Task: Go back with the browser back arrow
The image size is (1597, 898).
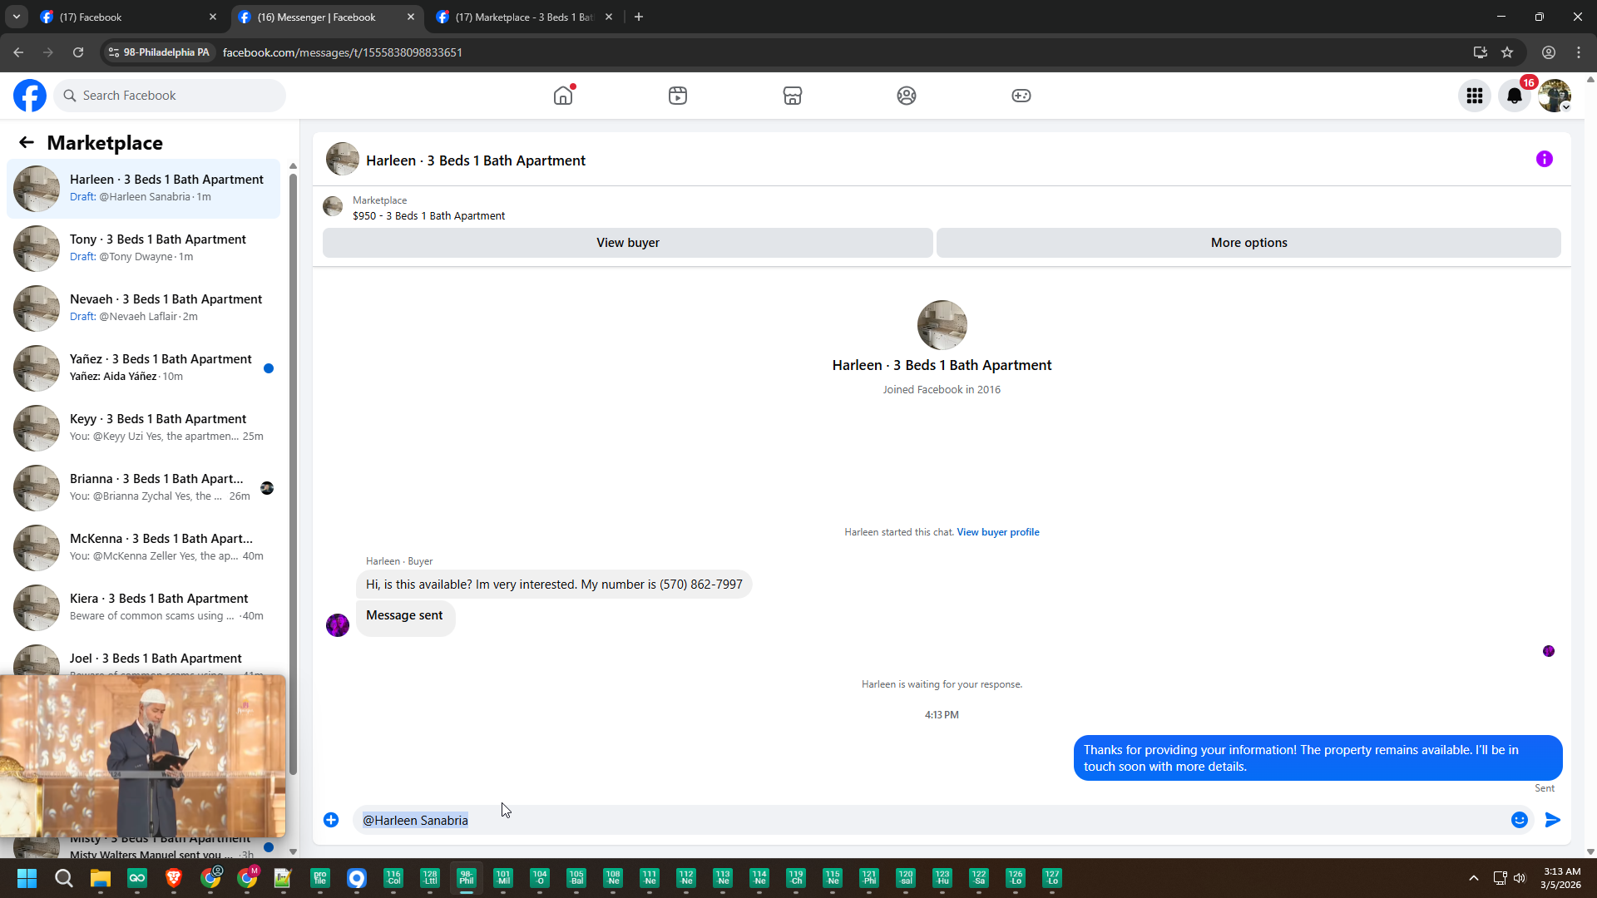Action: point(18,52)
